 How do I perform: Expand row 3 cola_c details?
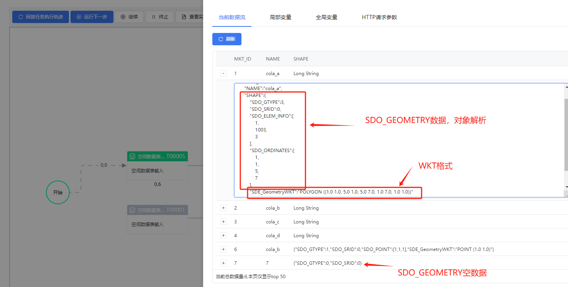pyautogui.click(x=223, y=222)
